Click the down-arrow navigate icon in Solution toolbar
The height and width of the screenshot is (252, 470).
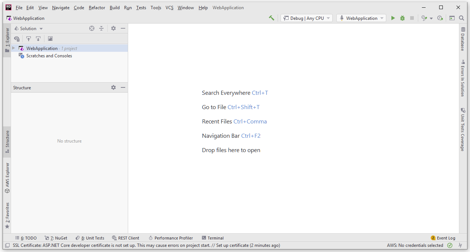pyautogui.click(x=38, y=39)
